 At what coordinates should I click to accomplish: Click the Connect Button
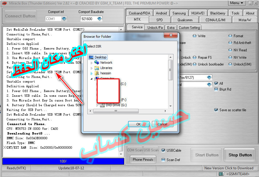pos(20,16)
